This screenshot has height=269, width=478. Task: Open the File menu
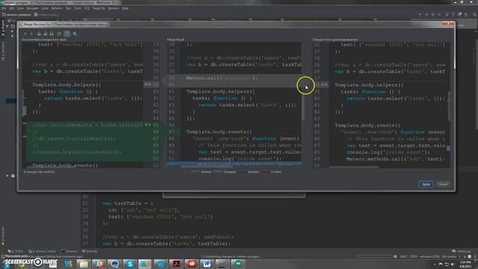(x=4, y=8)
